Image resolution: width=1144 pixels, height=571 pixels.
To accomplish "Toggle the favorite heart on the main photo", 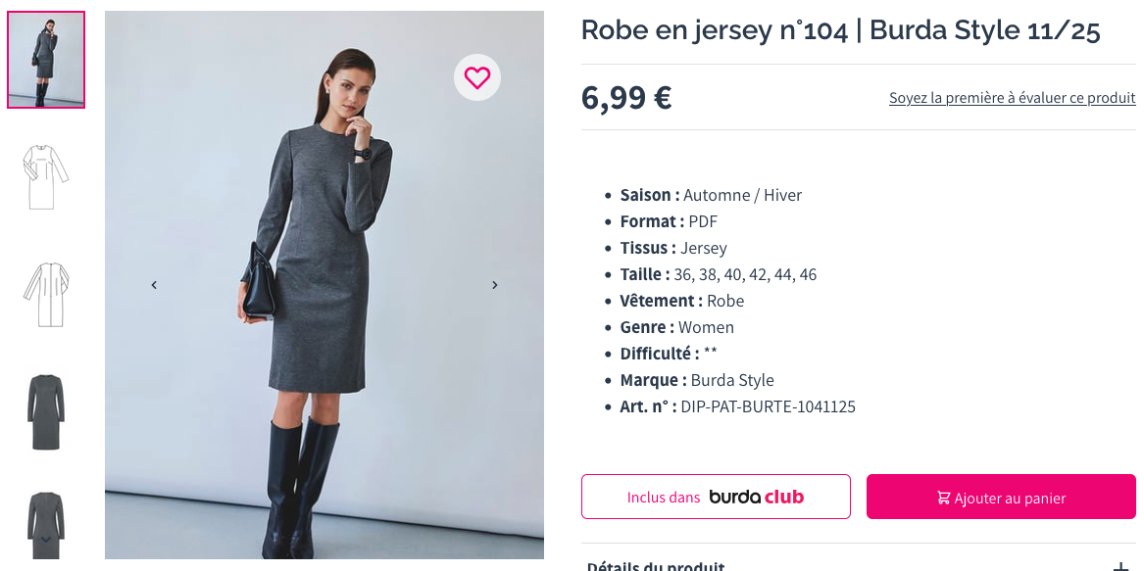I will point(477,77).
